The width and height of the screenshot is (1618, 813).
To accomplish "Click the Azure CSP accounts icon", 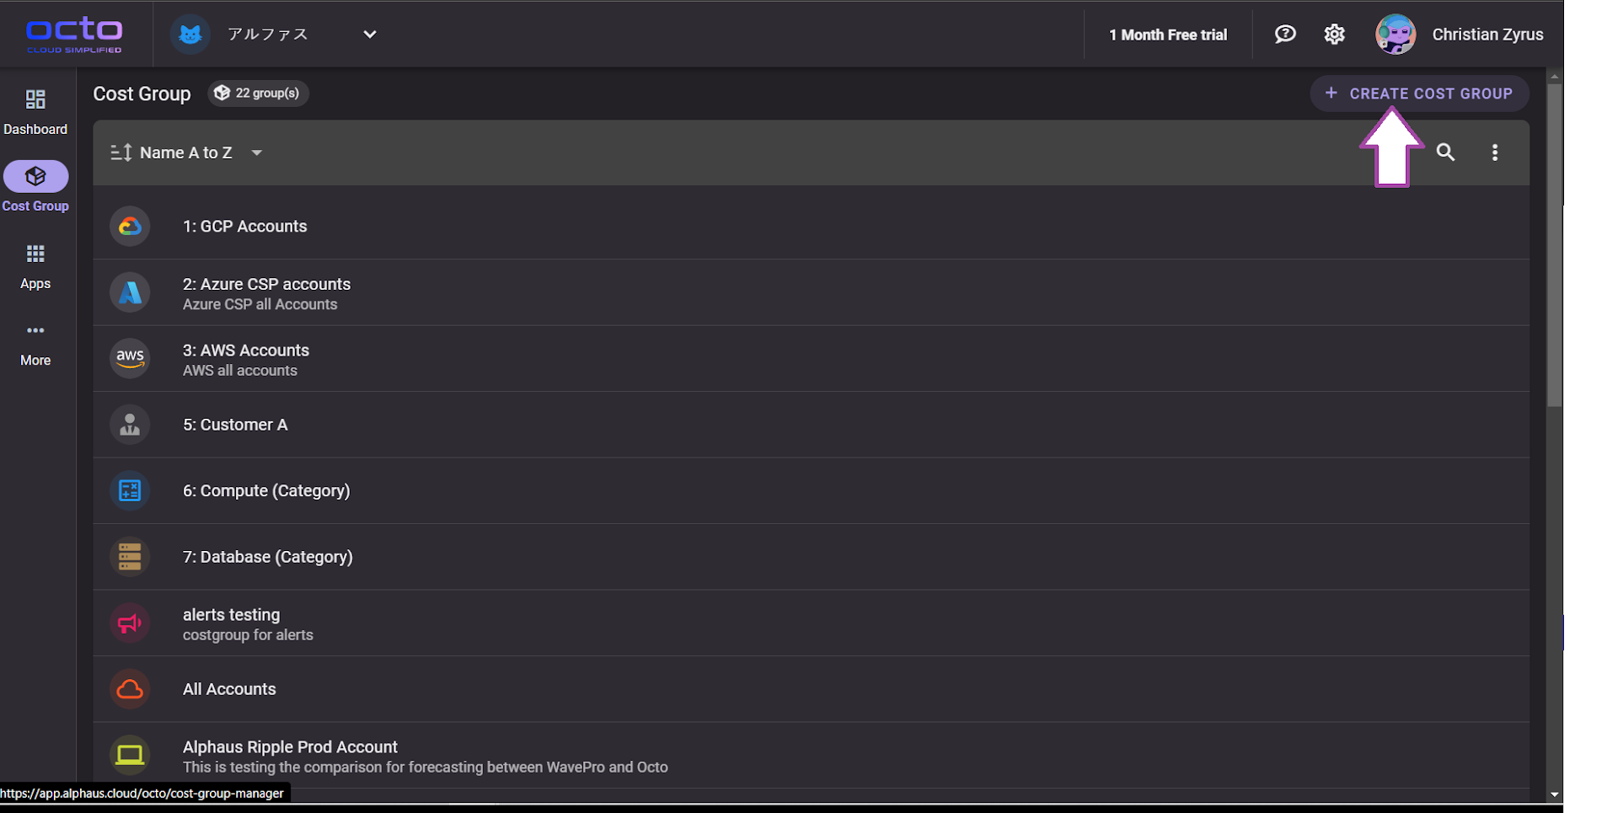I will pos(130,292).
